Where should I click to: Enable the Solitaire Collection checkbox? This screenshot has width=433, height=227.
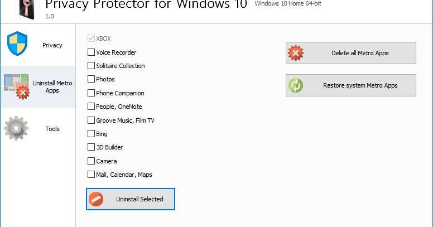[91, 65]
